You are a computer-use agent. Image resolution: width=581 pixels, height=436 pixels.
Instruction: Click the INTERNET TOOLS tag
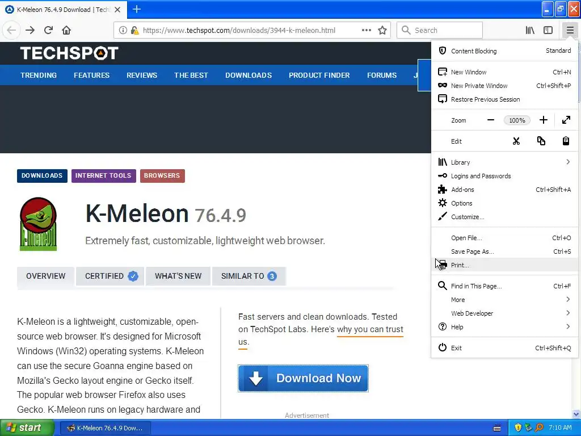tap(103, 176)
